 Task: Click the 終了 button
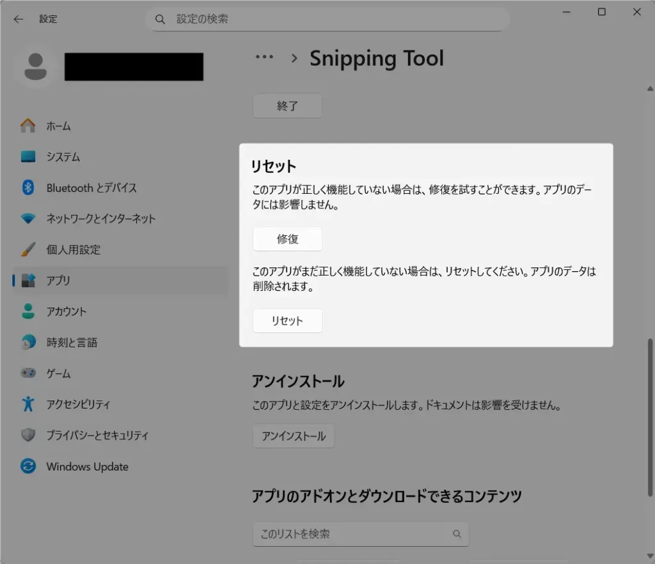287,106
